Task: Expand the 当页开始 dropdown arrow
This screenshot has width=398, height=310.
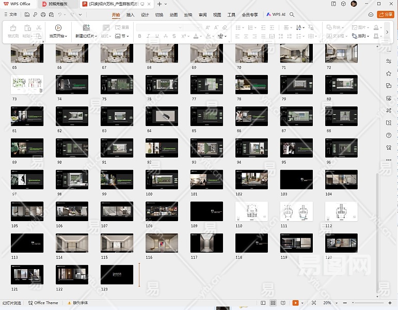Action: coord(67,37)
